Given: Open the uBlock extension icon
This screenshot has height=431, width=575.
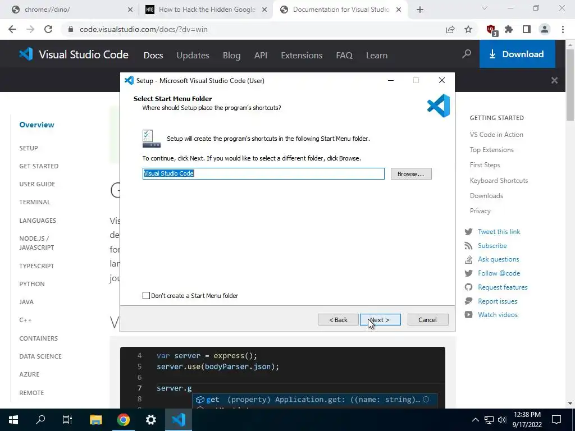Looking at the screenshot, I should coord(491,30).
